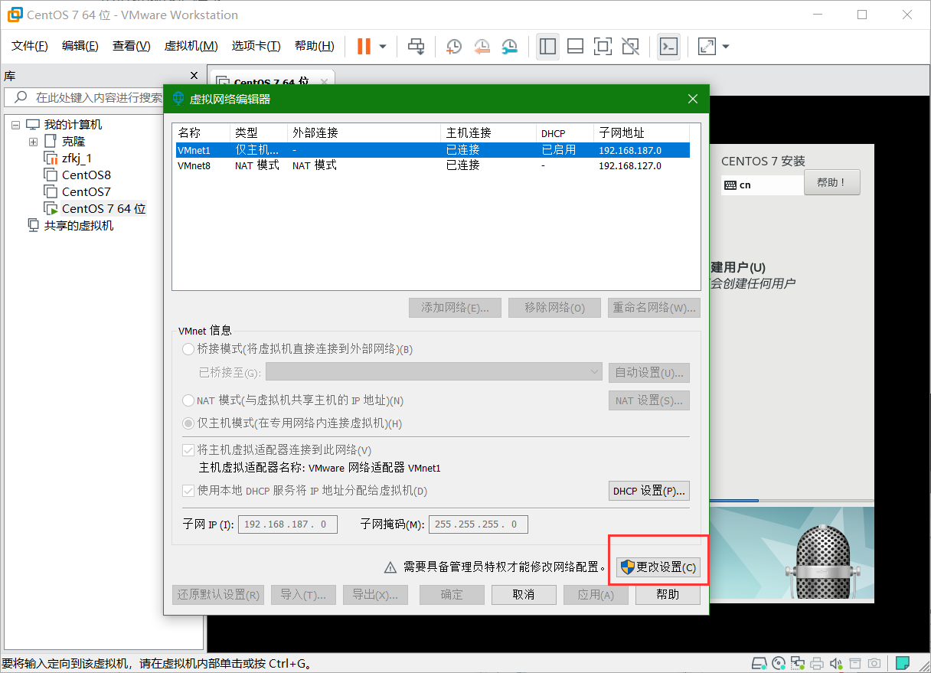Click the 子网掩码 address field
Screen dimensions: 931x673
click(479, 524)
